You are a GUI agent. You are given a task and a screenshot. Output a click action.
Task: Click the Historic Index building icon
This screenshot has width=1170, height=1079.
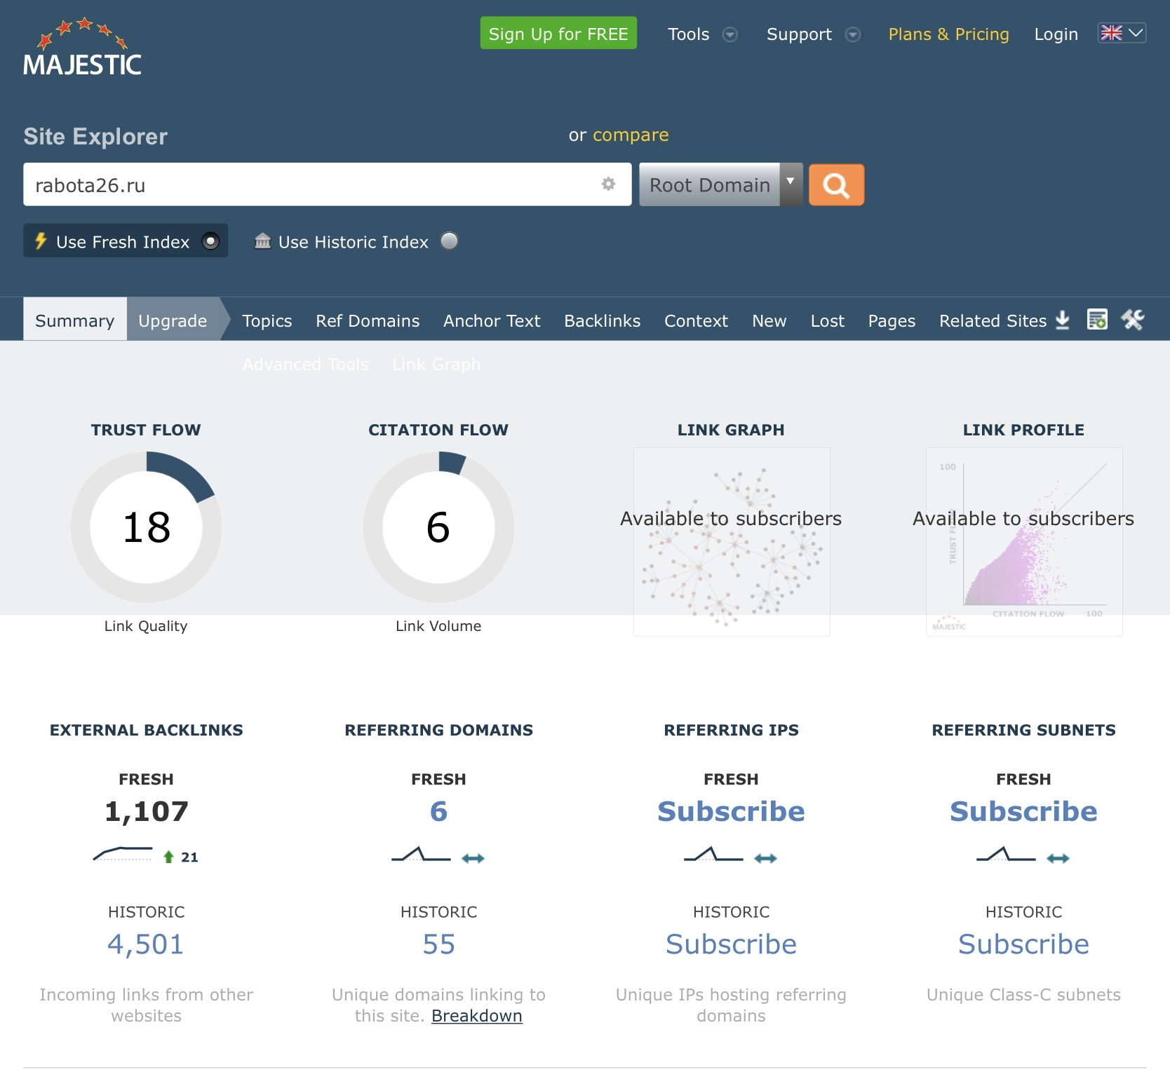point(262,241)
